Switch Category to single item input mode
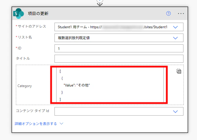Viewport: 197px width, 140px height. click(179, 71)
